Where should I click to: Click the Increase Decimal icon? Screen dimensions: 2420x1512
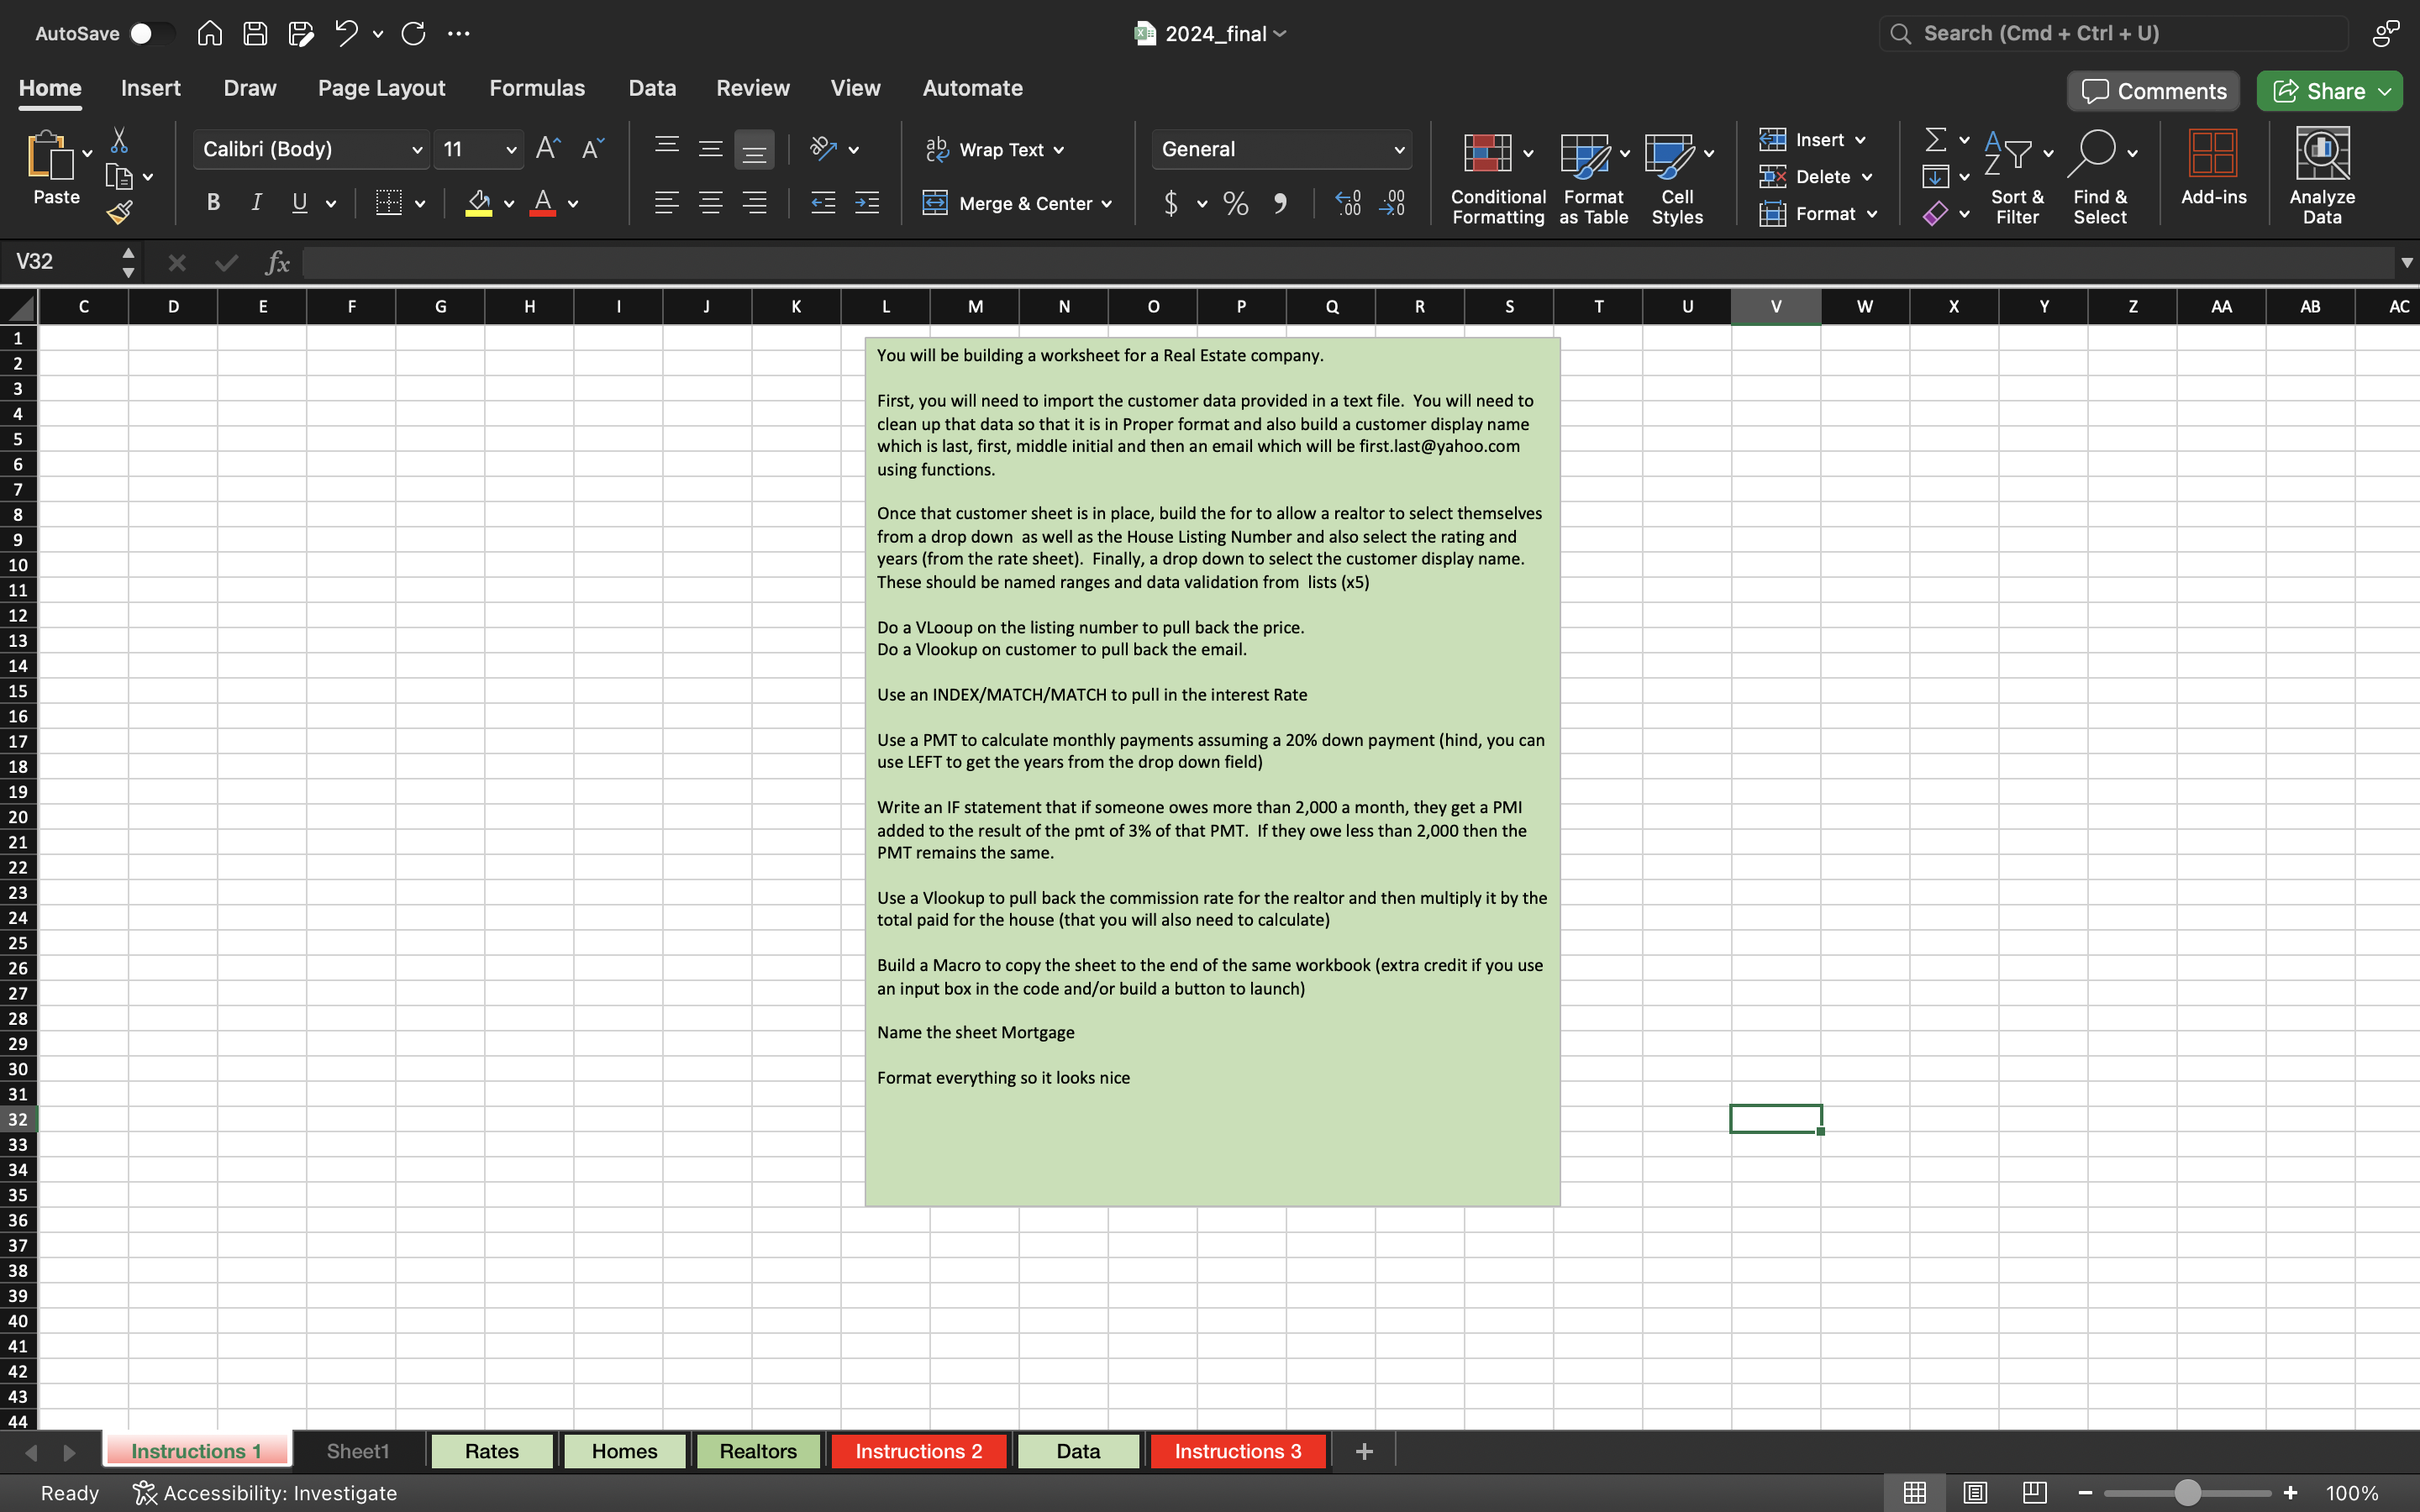(1348, 203)
